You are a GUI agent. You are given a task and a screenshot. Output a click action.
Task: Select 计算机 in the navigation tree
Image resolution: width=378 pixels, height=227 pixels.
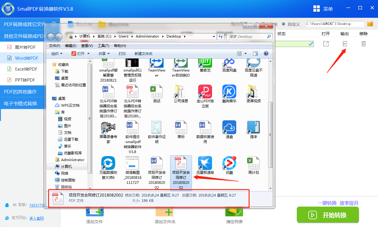click(x=66, y=166)
